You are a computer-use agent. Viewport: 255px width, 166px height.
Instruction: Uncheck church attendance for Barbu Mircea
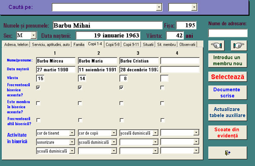(38, 88)
